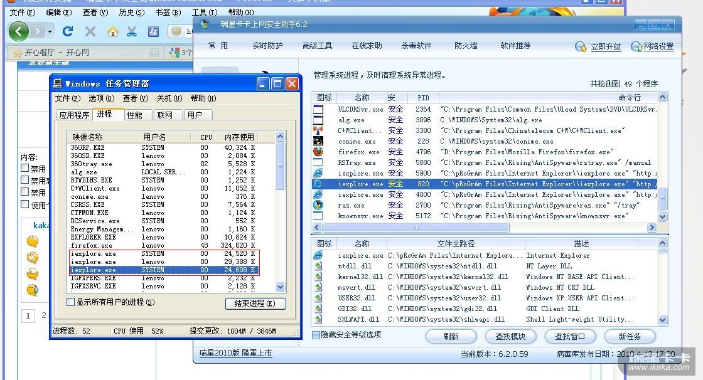The image size is (703, 380).
Task: Toggle the hide safe-level items checkbox
Action: coord(316,335)
